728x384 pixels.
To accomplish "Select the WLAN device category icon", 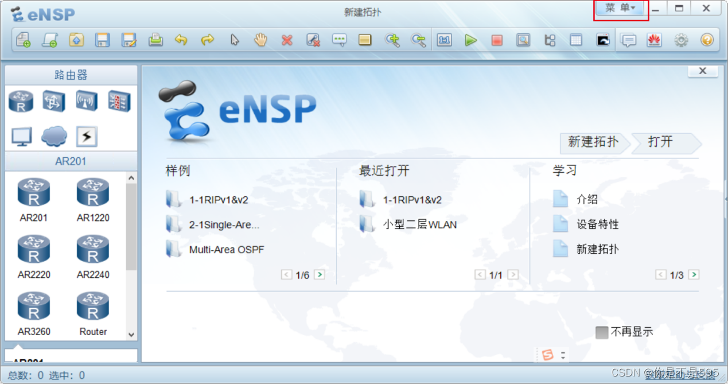I will click(87, 102).
